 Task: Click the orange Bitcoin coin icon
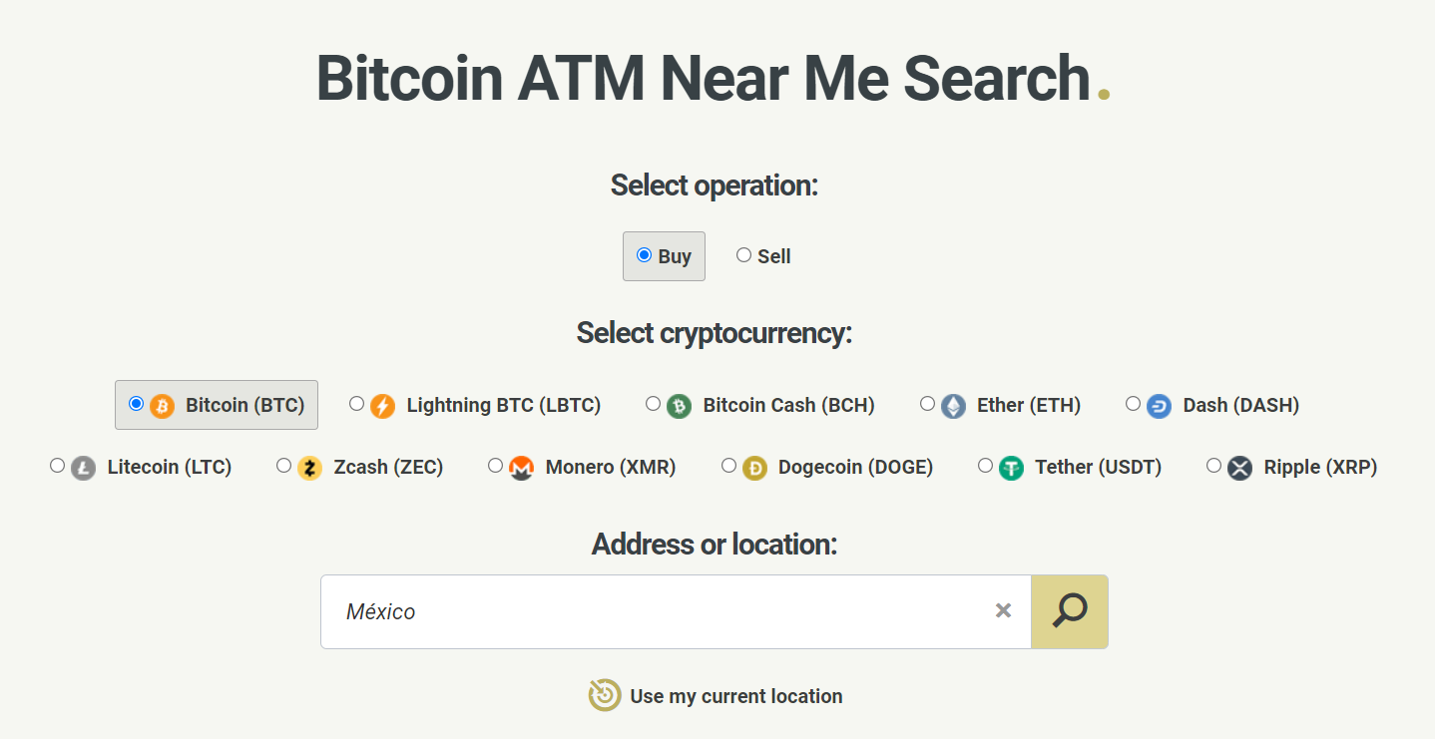tap(162, 406)
